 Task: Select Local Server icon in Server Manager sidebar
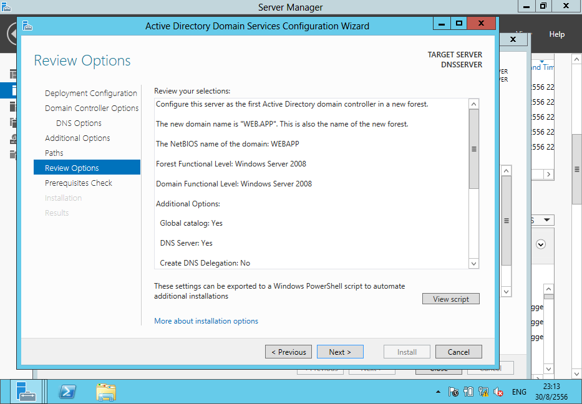point(14,90)
